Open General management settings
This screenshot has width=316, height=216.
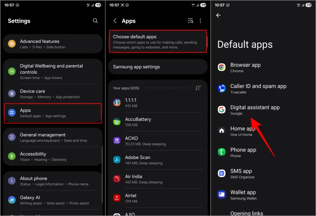(53, 137)
